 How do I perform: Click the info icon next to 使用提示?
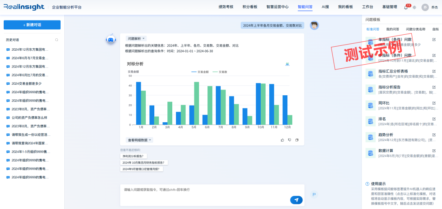pos(367,184)
